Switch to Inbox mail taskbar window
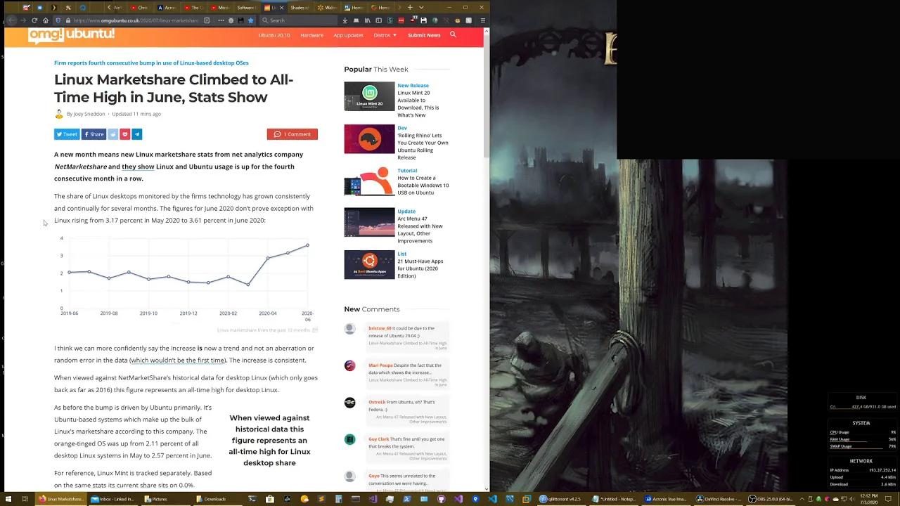The width and height of the screenshot is (900, 506). pos(112,499)
